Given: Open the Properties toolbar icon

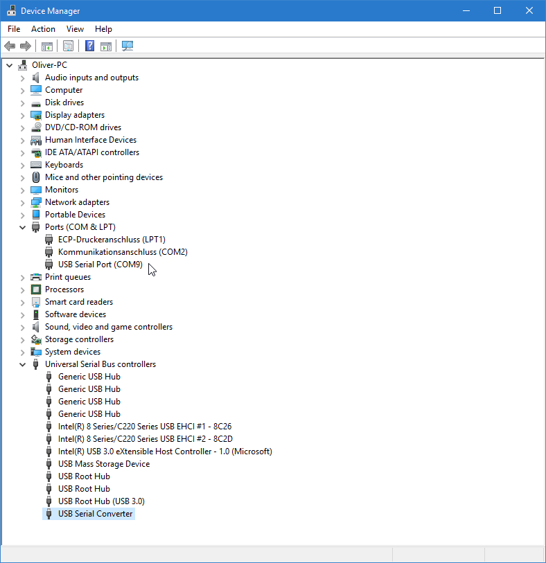Looking at the screenshot, I should [x=68, y=46].
